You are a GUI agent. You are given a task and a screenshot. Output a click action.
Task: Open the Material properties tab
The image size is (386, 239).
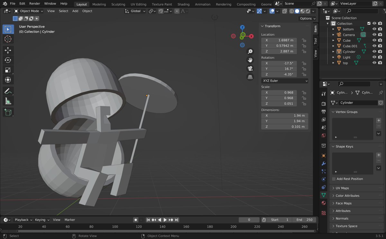[324, 203]
